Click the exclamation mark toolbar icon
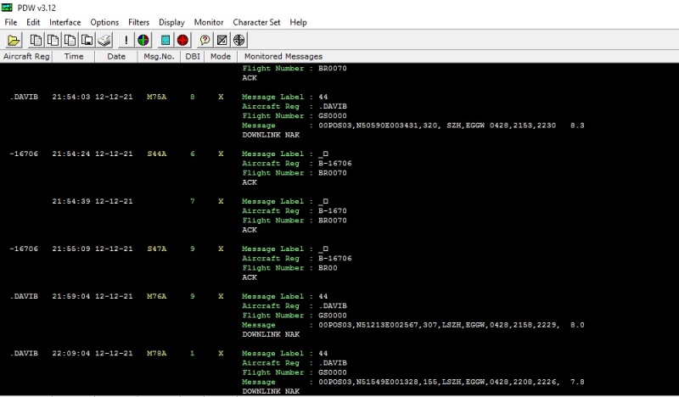The height and width of the screenshot is (397, 679). pyautogui.click(x=126, y=40)
